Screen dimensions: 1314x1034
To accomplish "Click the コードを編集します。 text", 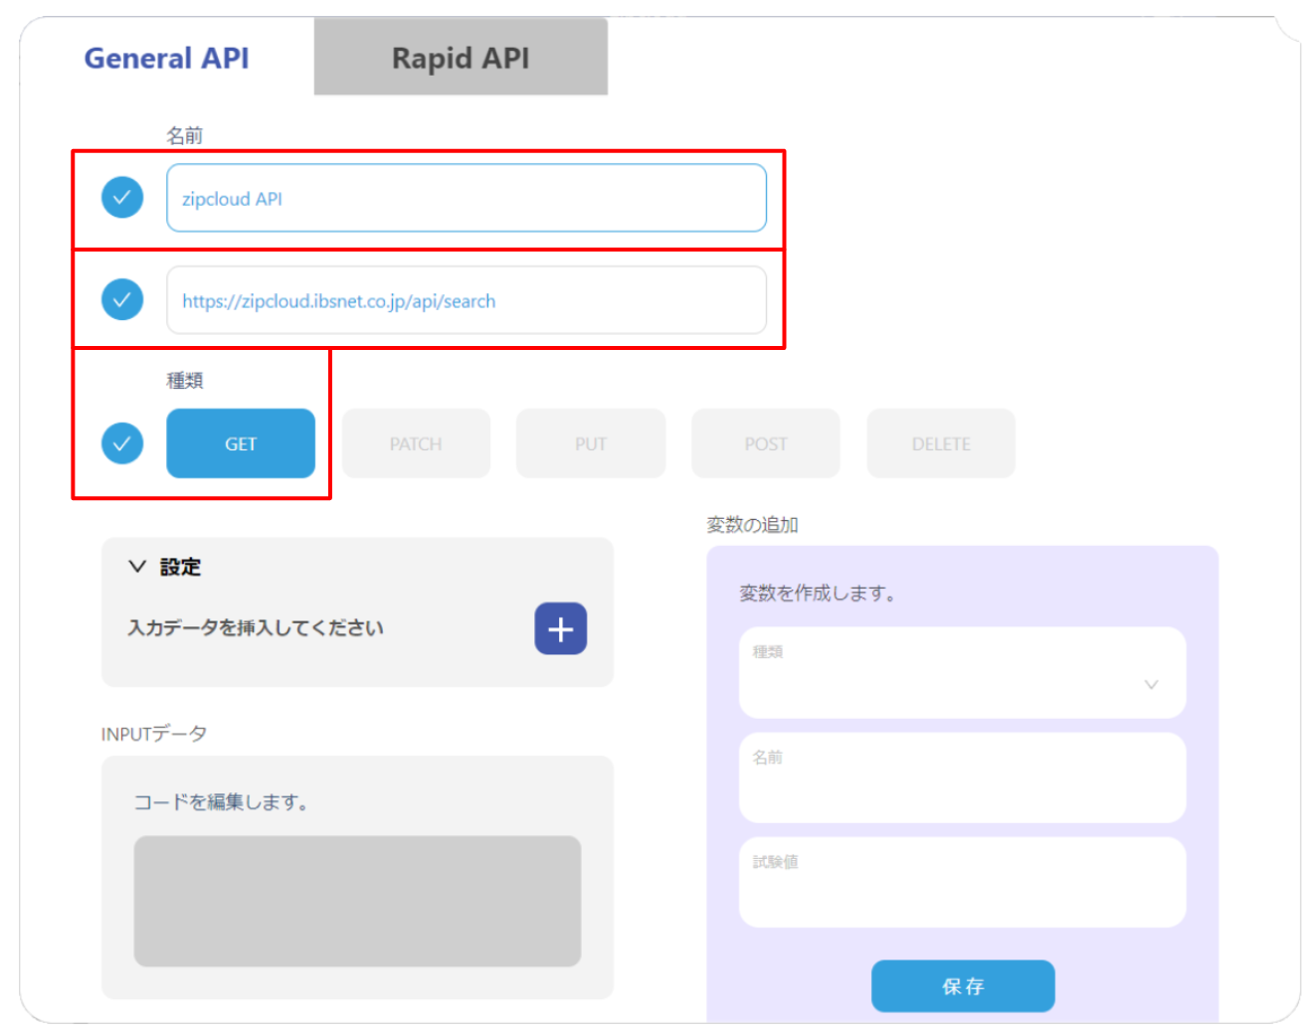I will click(221, 801).
